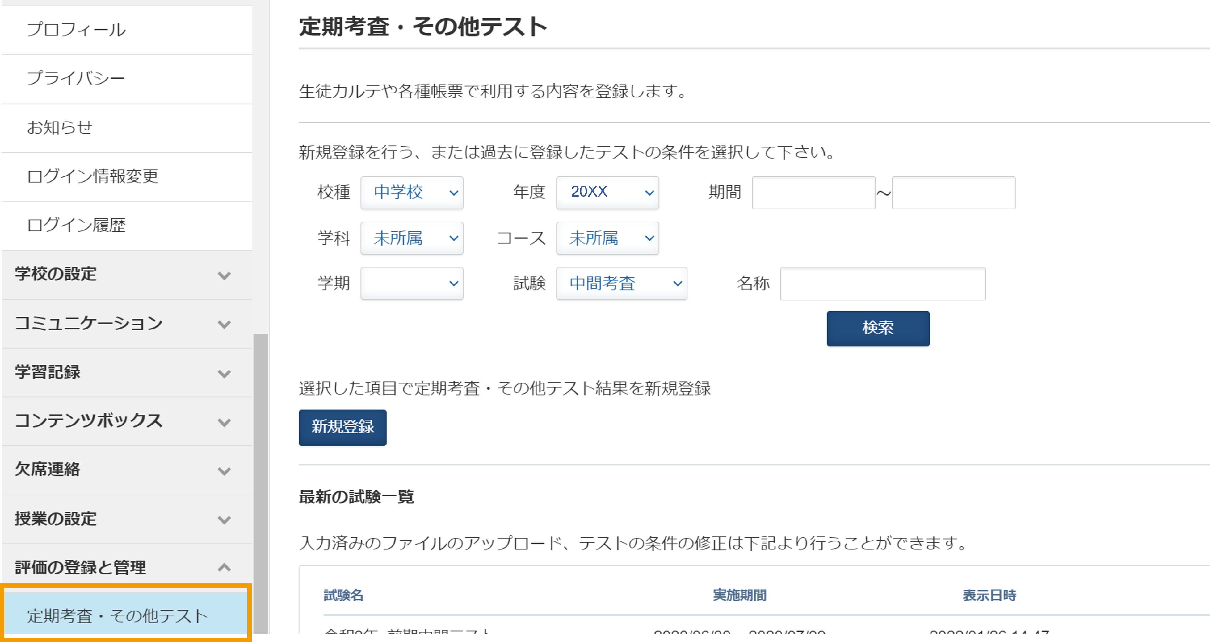Sort by 試験名 column header
The image size is (1210, 642).
pyautogui.click(x=343, y=595)
